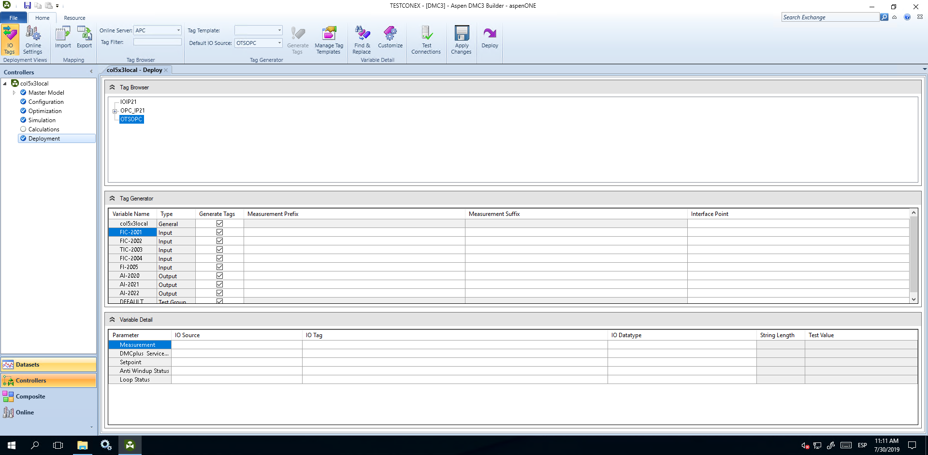Open Manage Tag Templates
This screenshot has height=455, width=928.
[x=329, y=40]
